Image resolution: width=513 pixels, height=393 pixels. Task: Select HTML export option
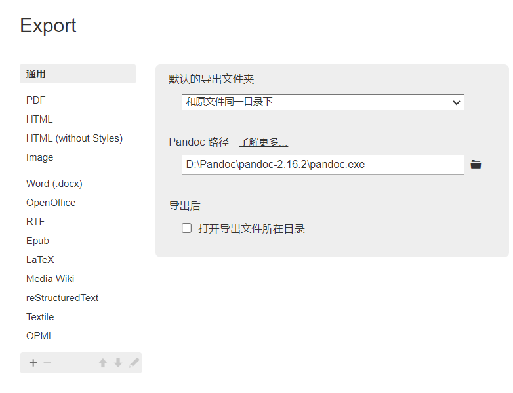[x=39, y=119]
